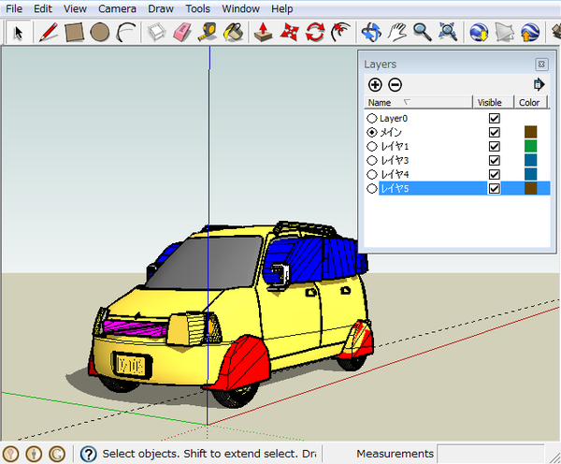Click the Measurements input box

[x=491, y=454]
